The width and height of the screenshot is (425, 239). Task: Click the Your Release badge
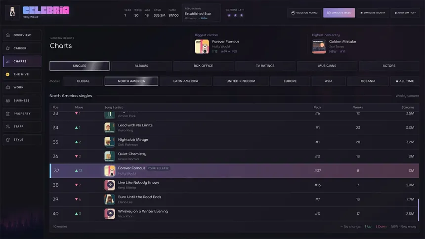point(158,168)
